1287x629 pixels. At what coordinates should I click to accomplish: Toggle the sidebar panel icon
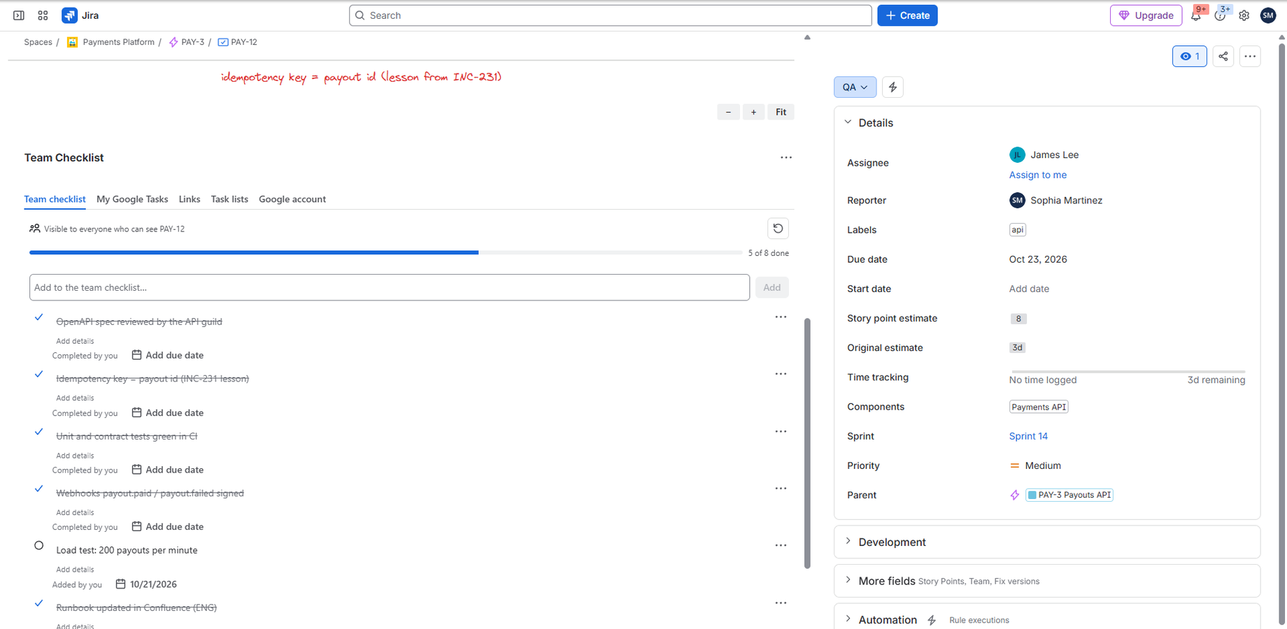tap(19, 15)
